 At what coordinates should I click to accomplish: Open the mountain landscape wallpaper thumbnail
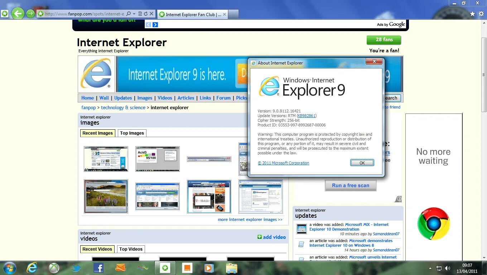click(106, 197)
